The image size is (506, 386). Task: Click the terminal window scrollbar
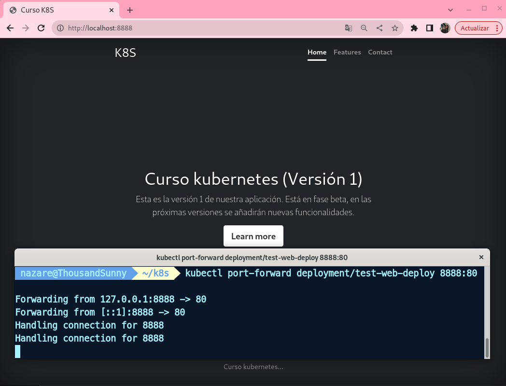point(487,347)
